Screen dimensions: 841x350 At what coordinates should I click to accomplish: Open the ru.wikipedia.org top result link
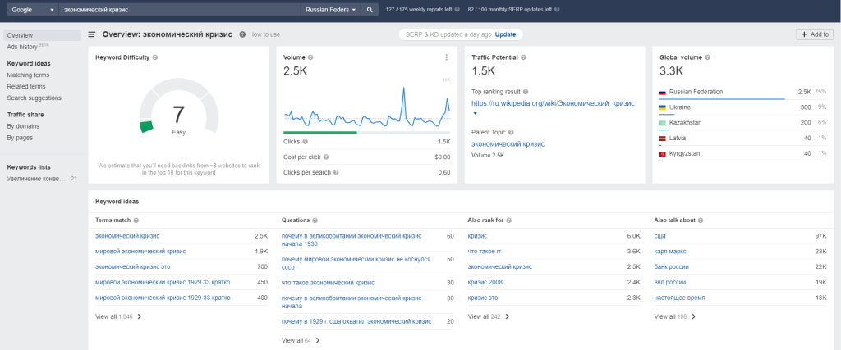click(x=553, y=103)
